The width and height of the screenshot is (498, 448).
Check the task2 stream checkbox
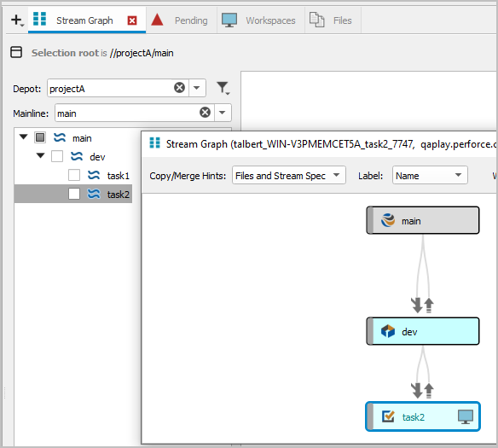74,194
